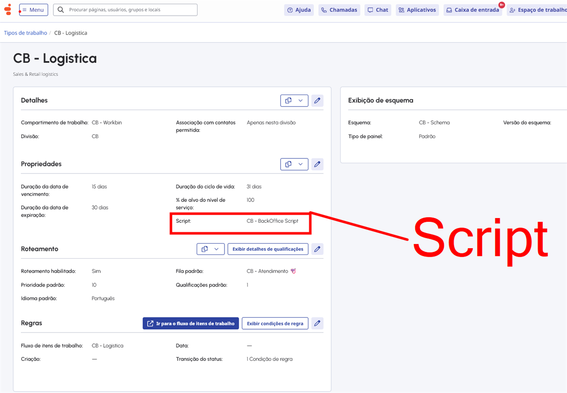The image size is (567, 393).
Task: Open Espaço de trabalho workspace
Action: pos(537,10)
